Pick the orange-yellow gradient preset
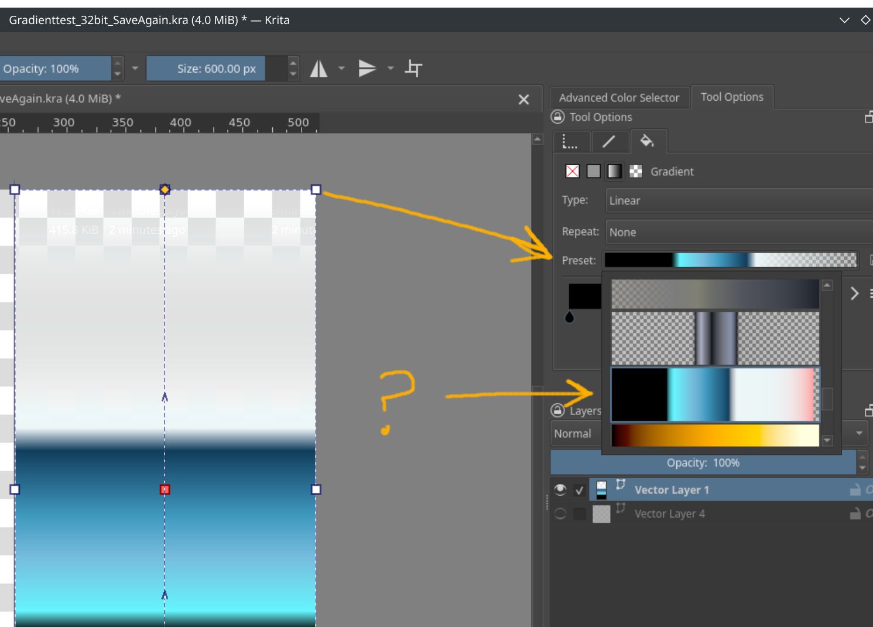873x627 pixels. [714, 435]
